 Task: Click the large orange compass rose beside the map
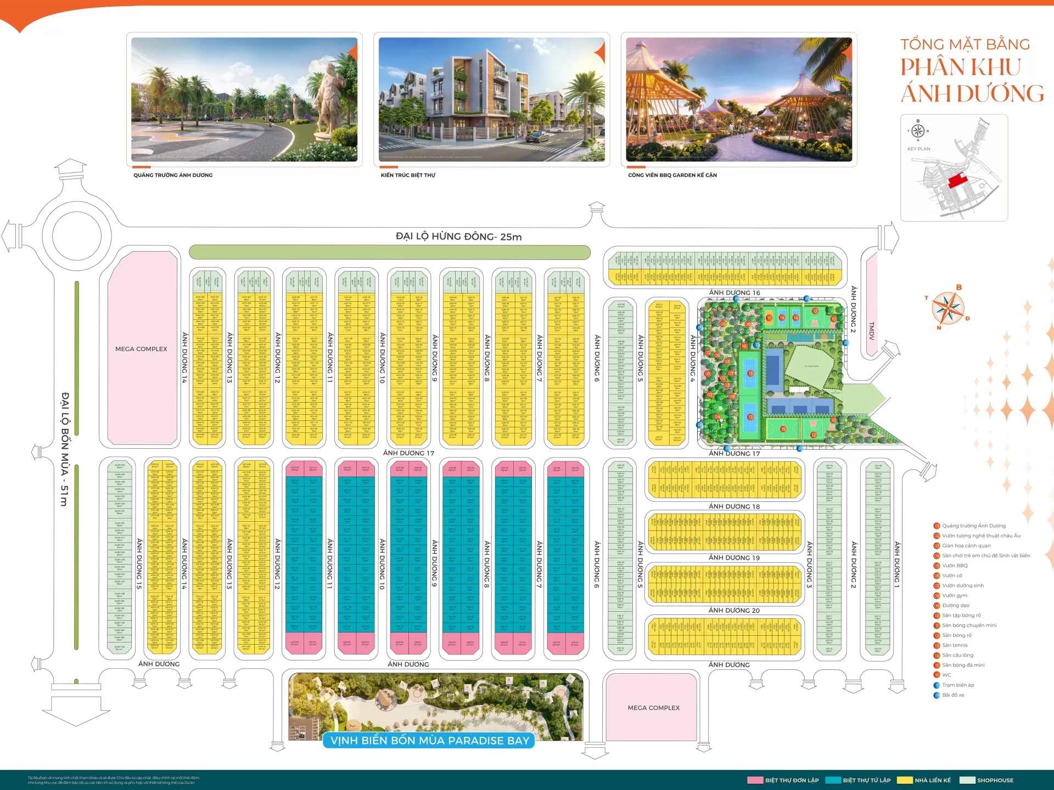point(949,307)
